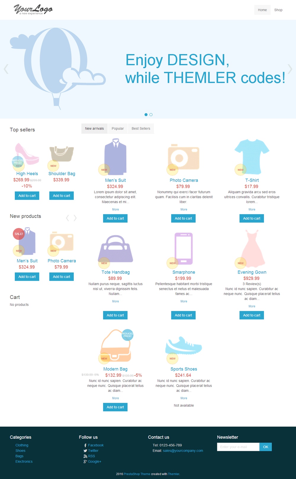Show previous New products item

point(67,218)
